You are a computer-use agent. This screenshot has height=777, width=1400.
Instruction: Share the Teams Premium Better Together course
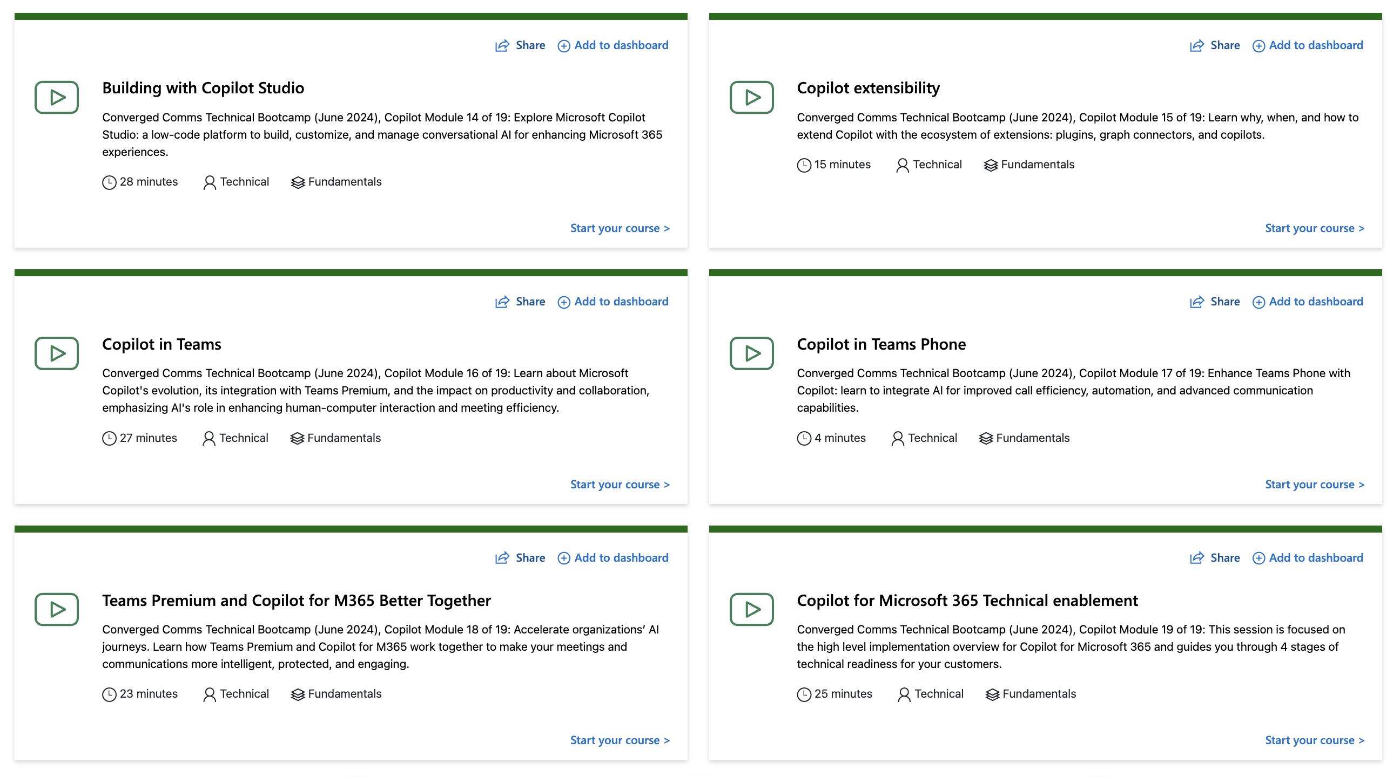tap(520, 557)
